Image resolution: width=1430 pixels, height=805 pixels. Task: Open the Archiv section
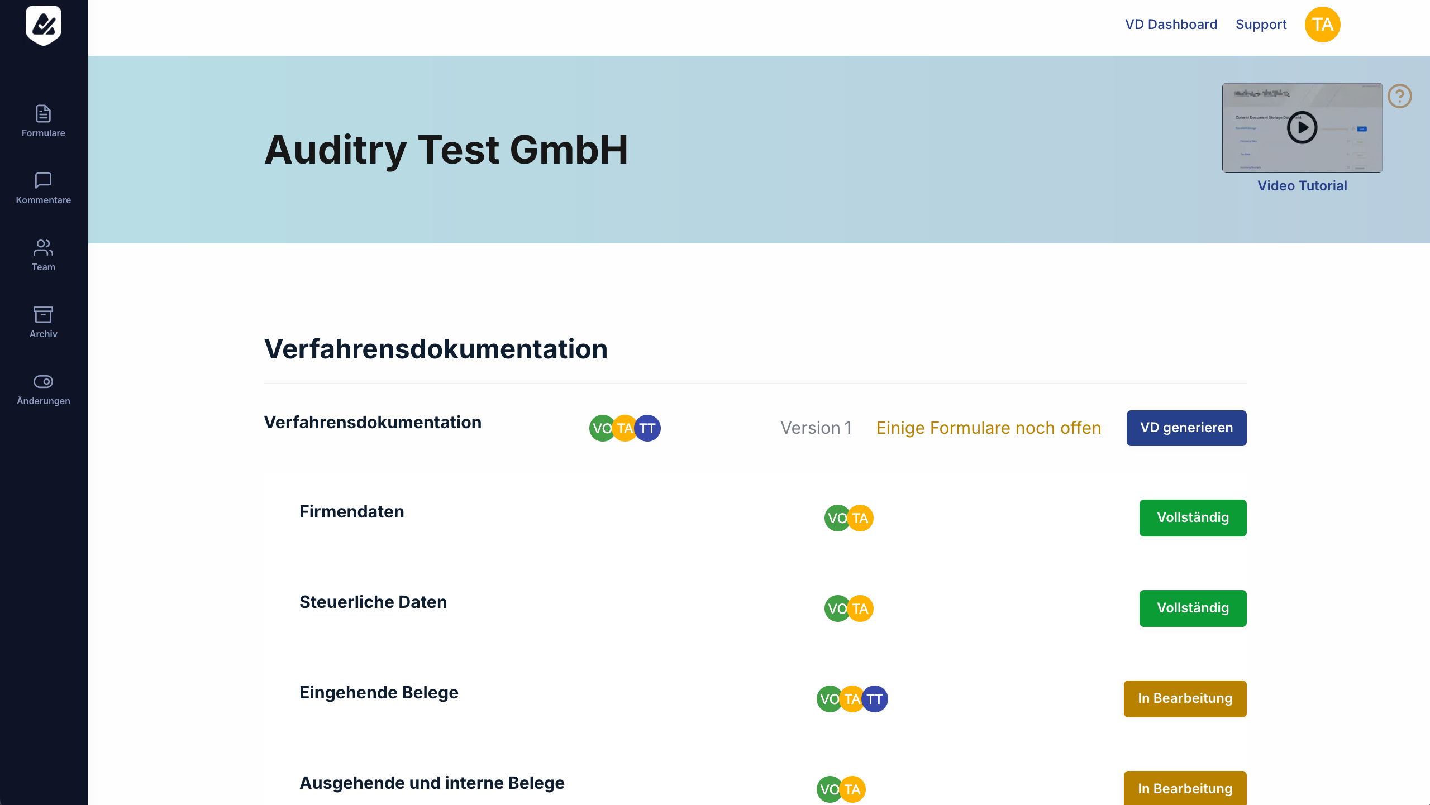coord(44,322)
